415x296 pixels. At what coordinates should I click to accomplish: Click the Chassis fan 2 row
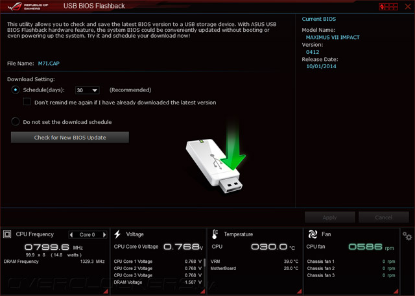pyautogui.click(x=351, y=269)
